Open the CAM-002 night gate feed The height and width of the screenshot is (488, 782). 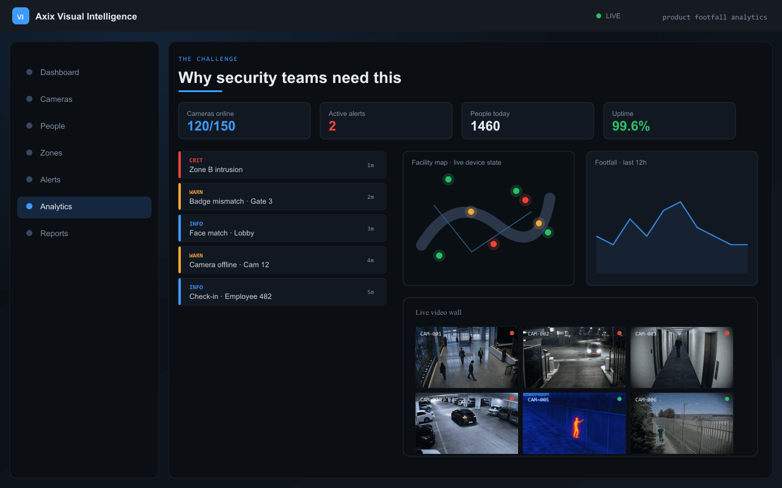[x=574, y=357]
